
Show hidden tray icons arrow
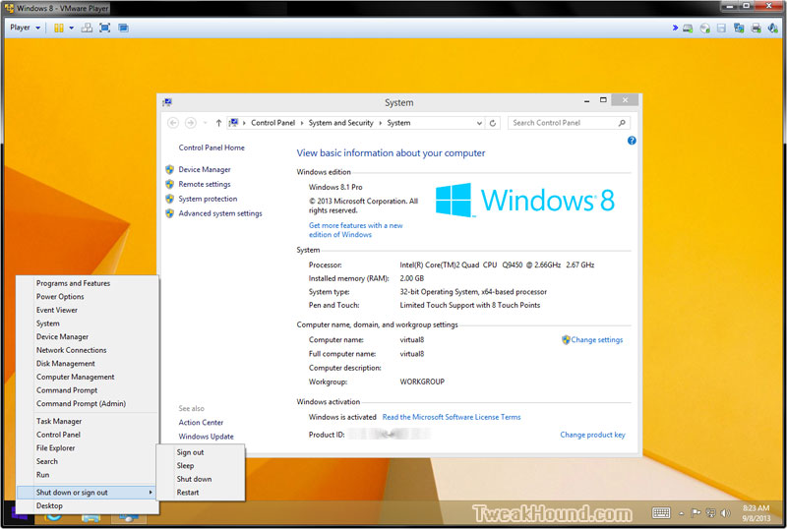click(x=681, y=513)
